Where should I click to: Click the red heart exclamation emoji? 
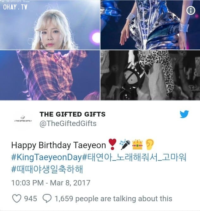[112, 144]
